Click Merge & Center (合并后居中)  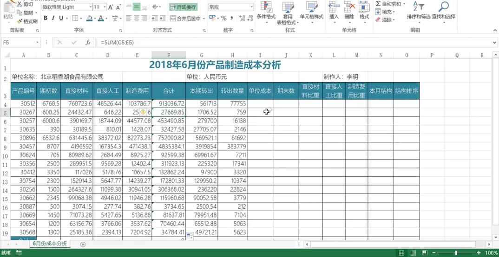(185, 19)
